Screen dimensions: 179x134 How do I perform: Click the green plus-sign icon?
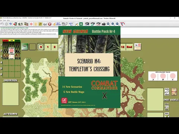(x=81, y=24)
